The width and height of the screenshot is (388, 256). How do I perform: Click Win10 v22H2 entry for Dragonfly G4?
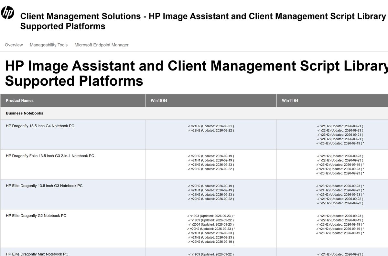tap(211, 130)
